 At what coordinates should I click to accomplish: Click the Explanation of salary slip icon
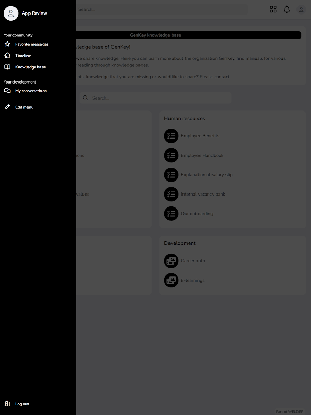click(172, 175)
